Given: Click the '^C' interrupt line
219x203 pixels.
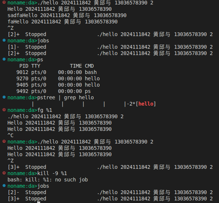Looking at the screenshot, I should pyautogui.click(x=10, y=135).
